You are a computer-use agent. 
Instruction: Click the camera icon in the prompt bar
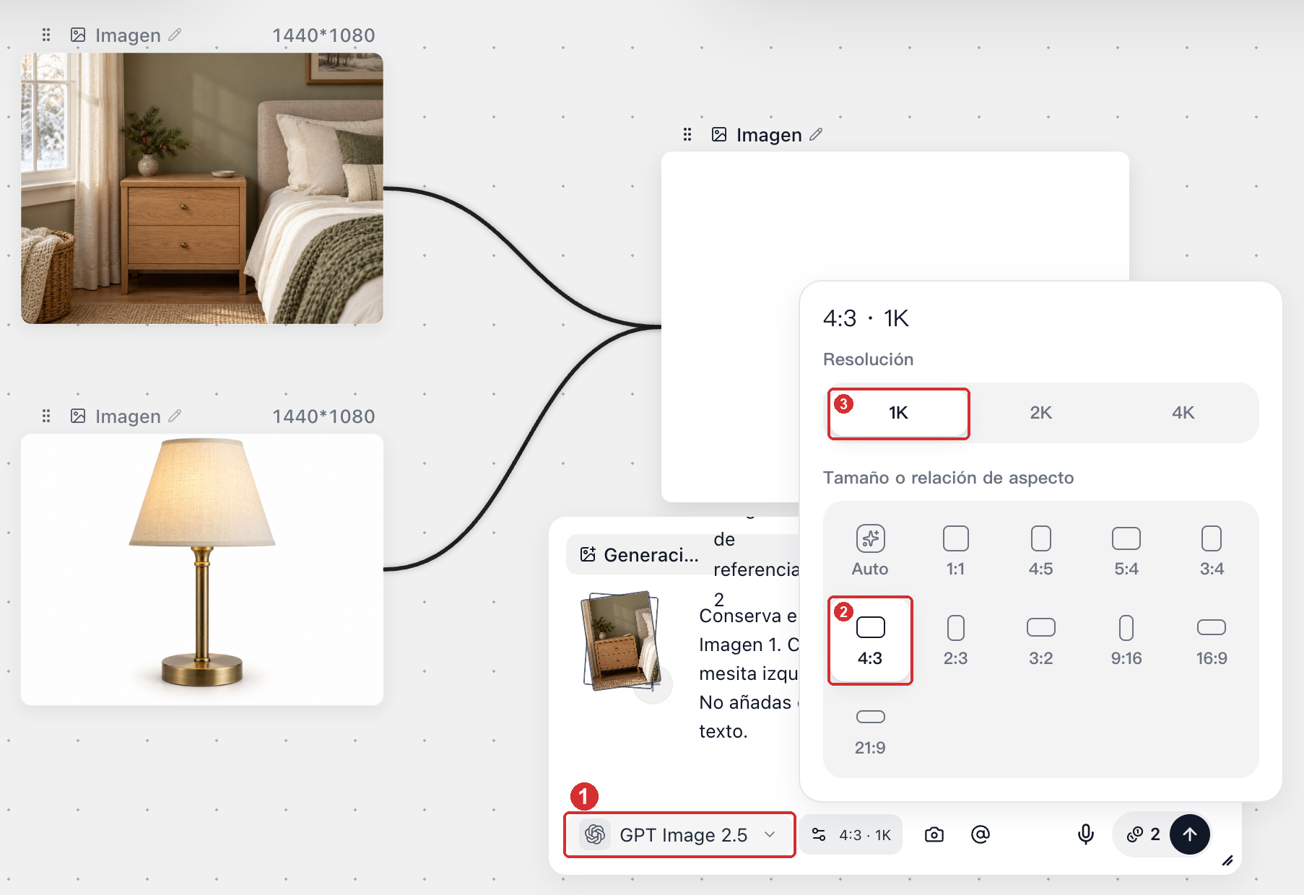click(934, 835)
